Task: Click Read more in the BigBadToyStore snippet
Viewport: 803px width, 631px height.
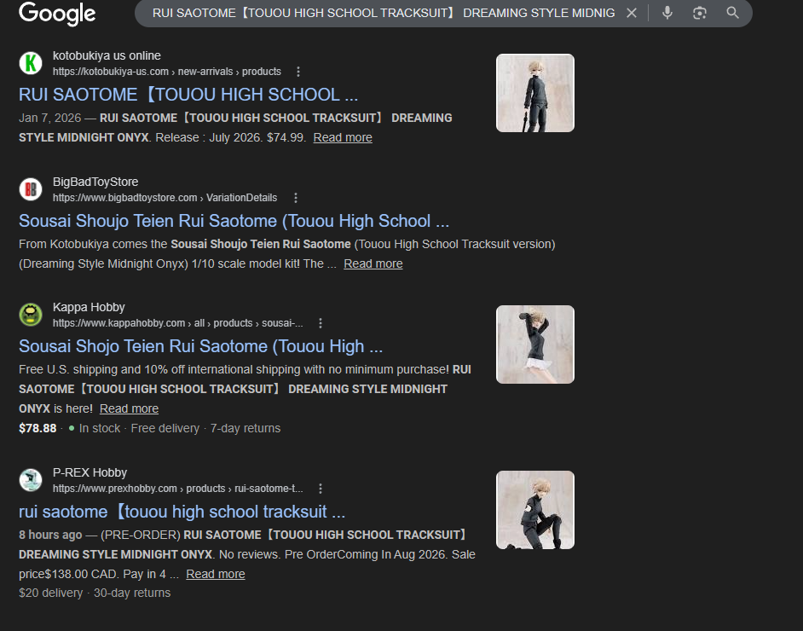Action: [373, 263]
